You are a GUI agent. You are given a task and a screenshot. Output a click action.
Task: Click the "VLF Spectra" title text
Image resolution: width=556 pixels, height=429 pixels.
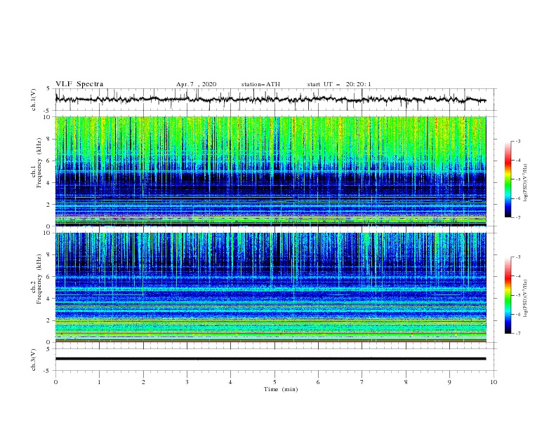coord(79,84)
